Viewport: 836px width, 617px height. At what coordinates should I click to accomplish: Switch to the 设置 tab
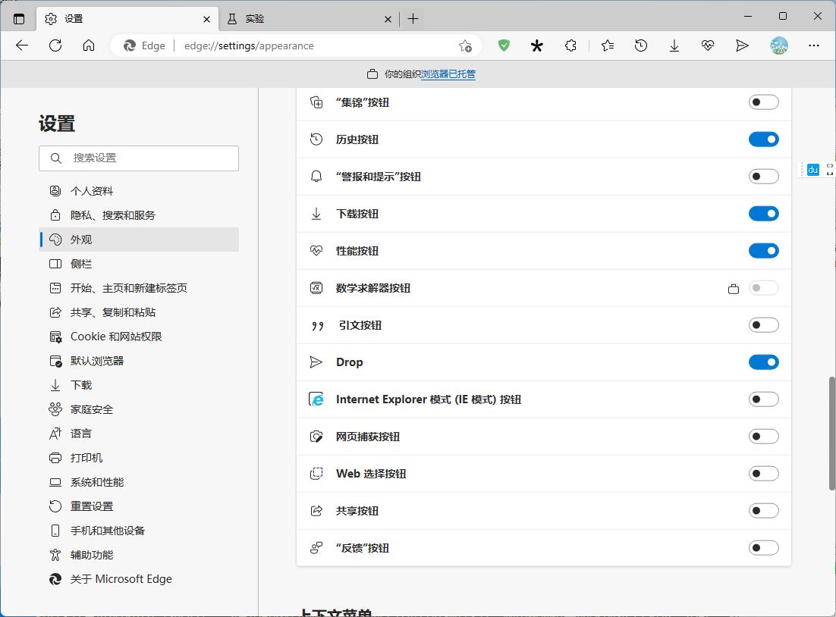pos(127,19)
